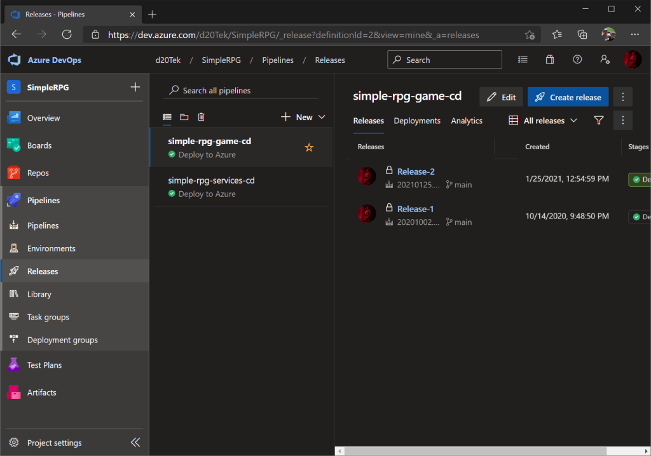Open user settings icon in header
This screenshot has width=651, height=456.
pos(605,60)
